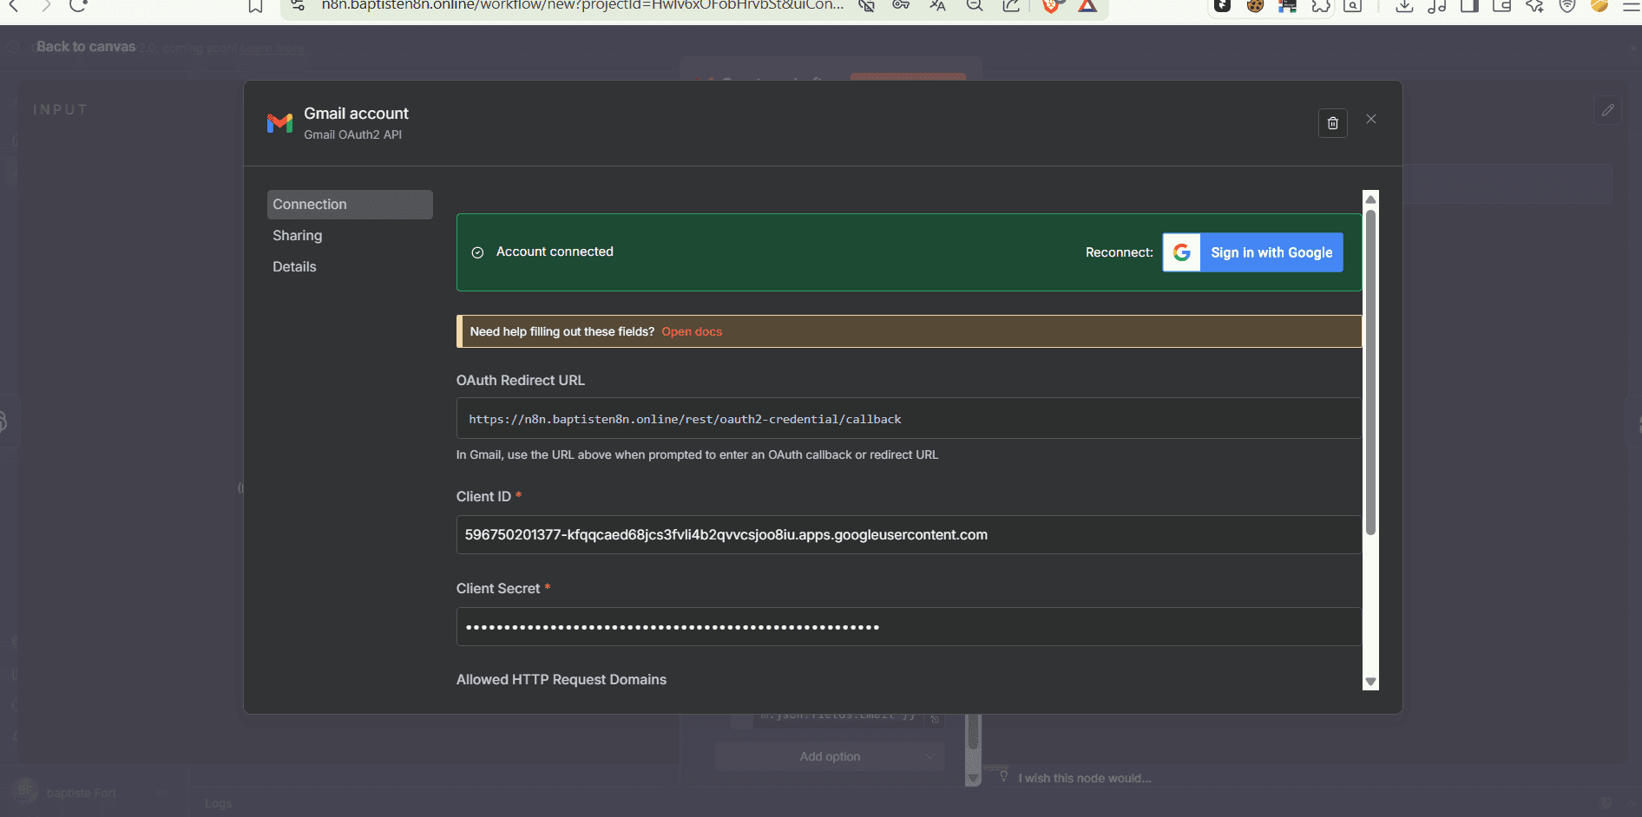Open the browser hamburger menu
The image size is (1642, 817).
click(1632, 6)
